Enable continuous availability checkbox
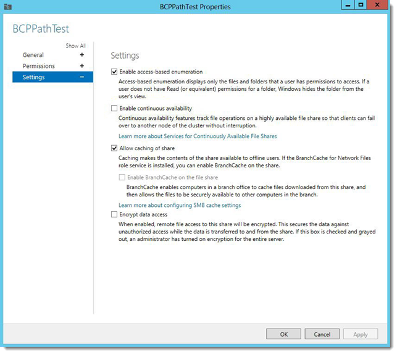Screen dimensions: 397x354 [114, 108]
